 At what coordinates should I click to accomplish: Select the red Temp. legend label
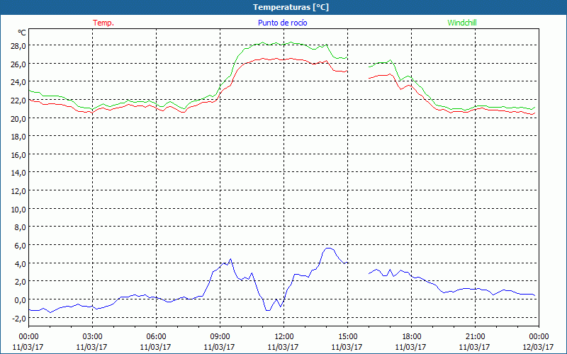pos(103,23)
